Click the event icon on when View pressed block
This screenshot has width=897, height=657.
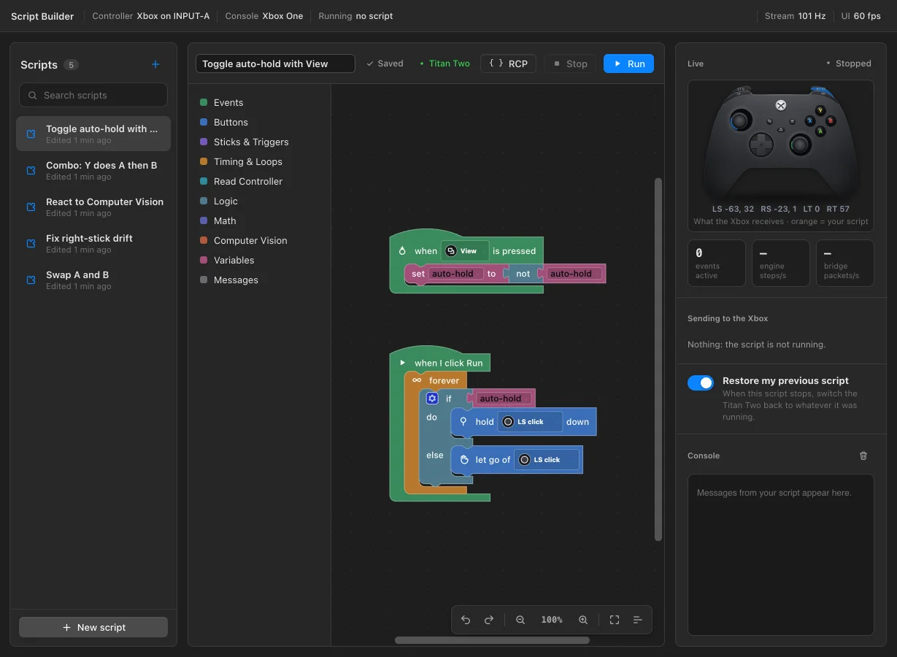401,250
